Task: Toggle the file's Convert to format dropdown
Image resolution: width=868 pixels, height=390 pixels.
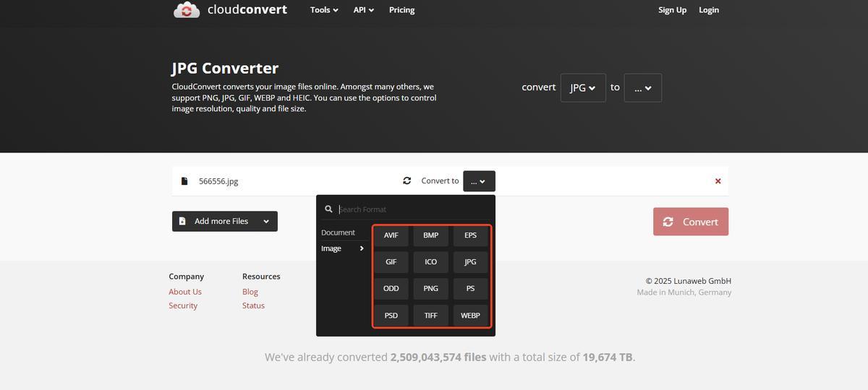Action: (479, 181)
